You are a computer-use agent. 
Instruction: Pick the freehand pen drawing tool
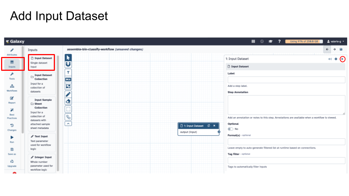[68, 94]
